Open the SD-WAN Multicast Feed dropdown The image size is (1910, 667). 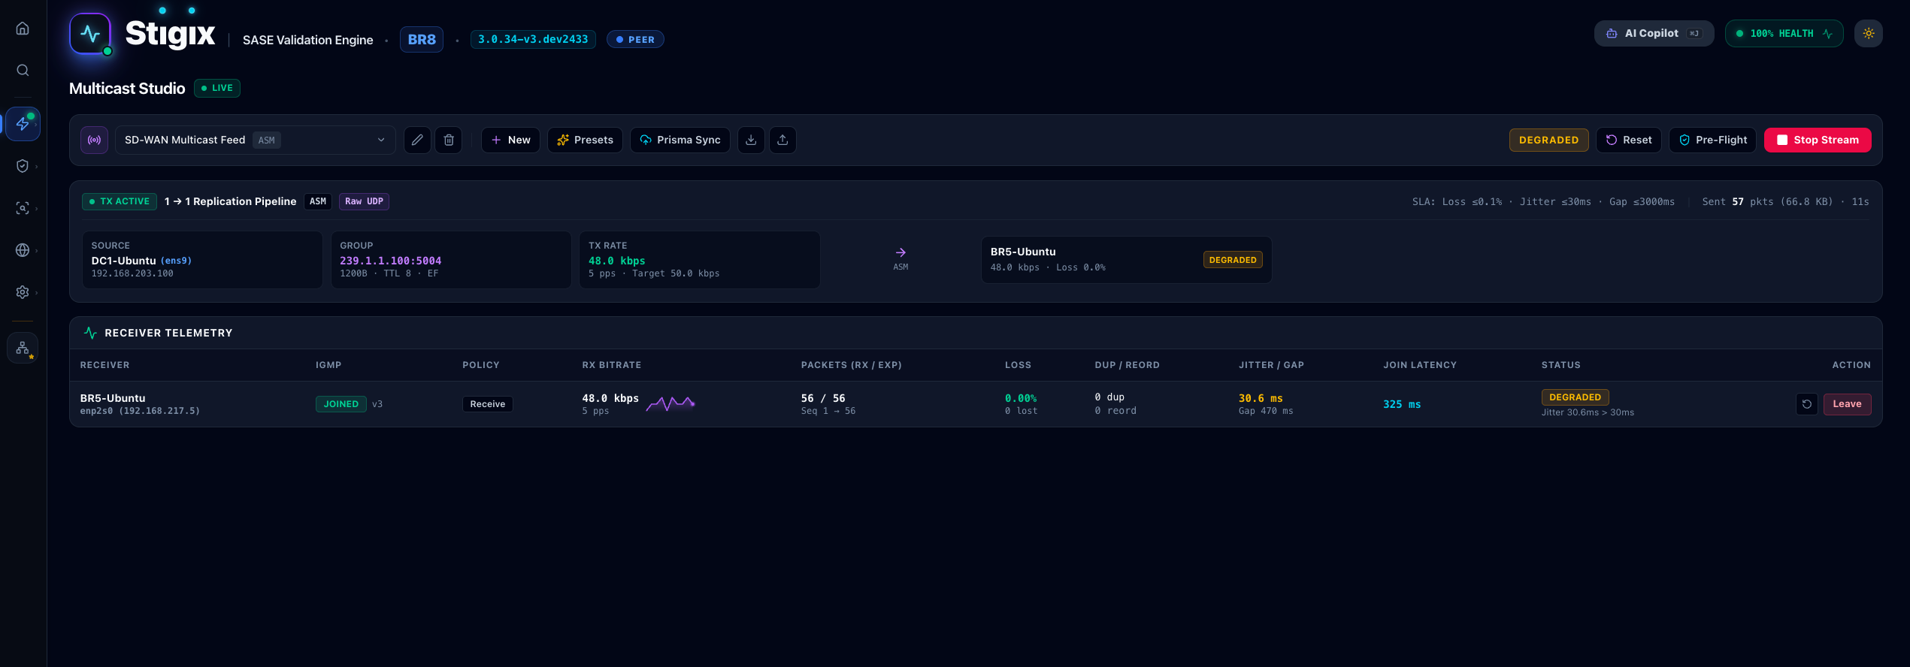(x=256, y=140)
